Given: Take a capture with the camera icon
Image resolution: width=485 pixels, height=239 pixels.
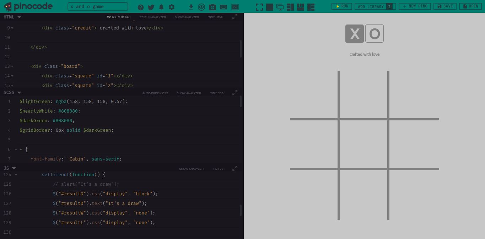Looking at the screenshot, I should point(212,7).
